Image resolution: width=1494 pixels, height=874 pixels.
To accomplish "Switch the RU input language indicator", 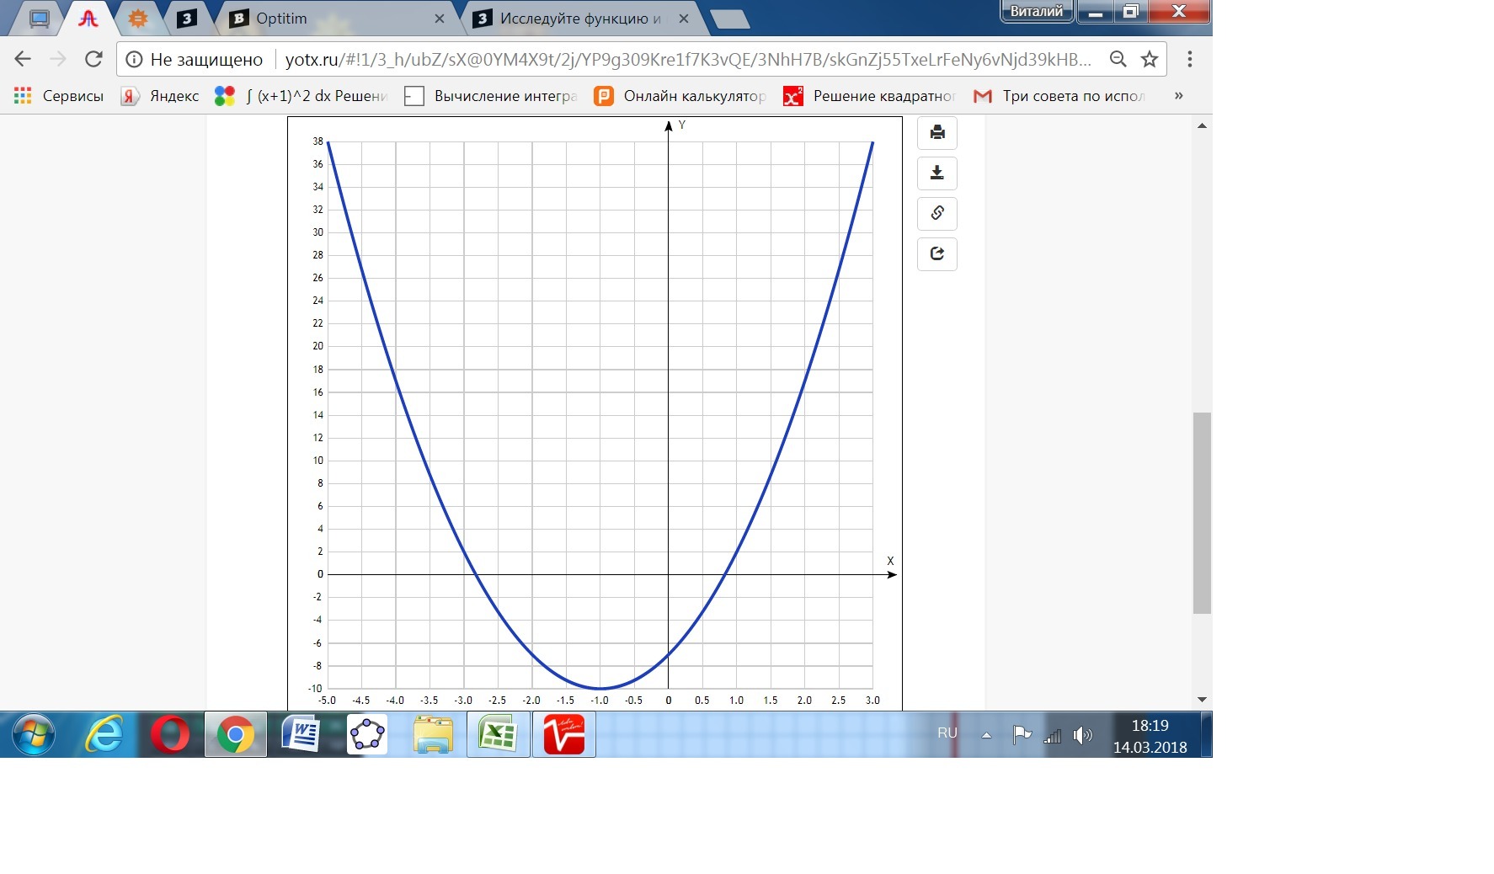I will pyautogui.click(x=947, y=733).
